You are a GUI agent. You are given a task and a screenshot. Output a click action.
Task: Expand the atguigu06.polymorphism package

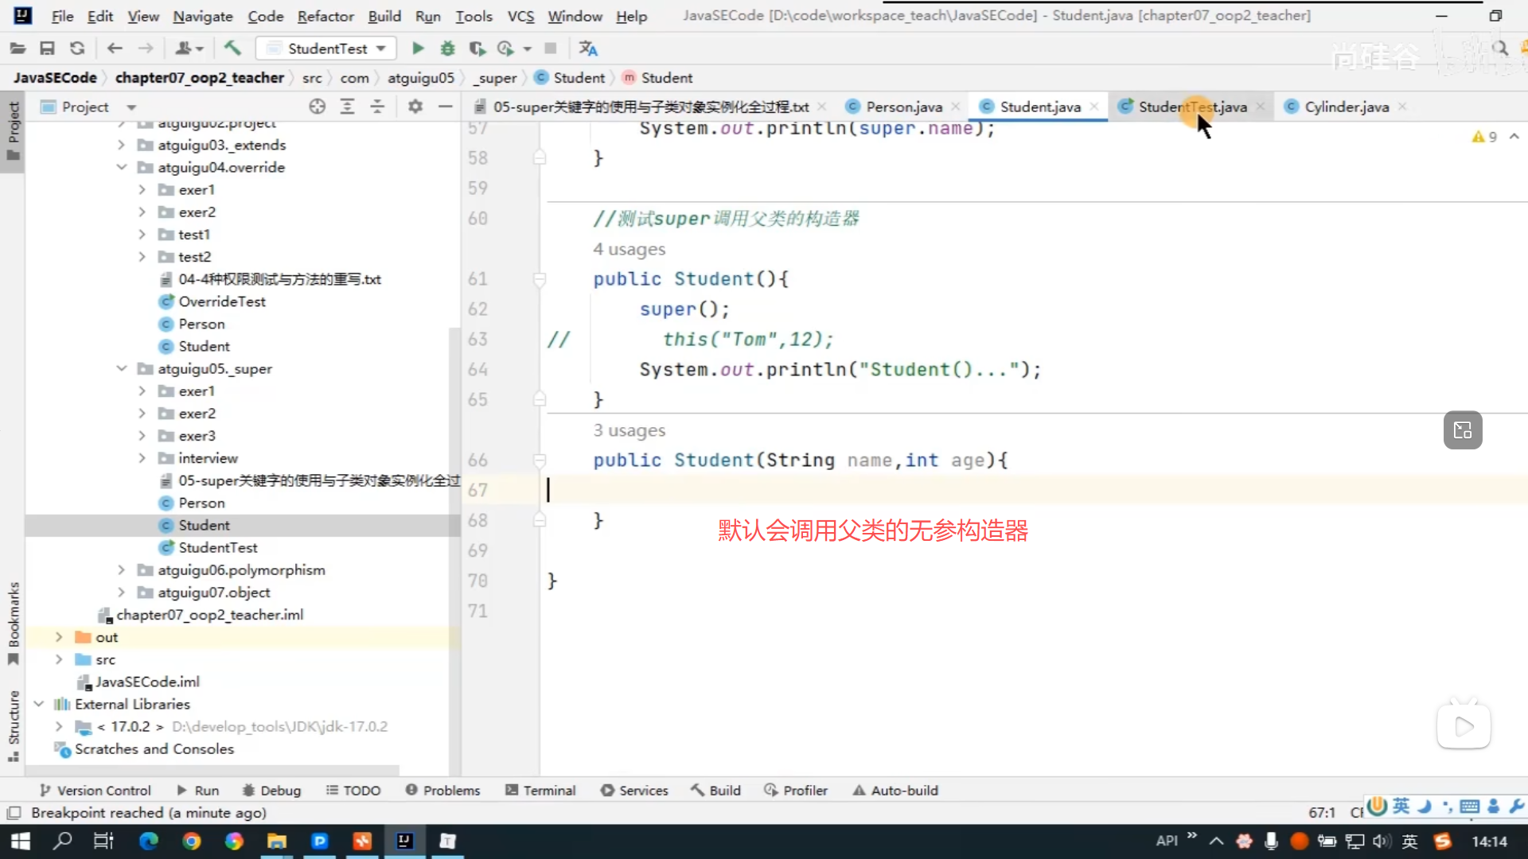pos(121,570)
